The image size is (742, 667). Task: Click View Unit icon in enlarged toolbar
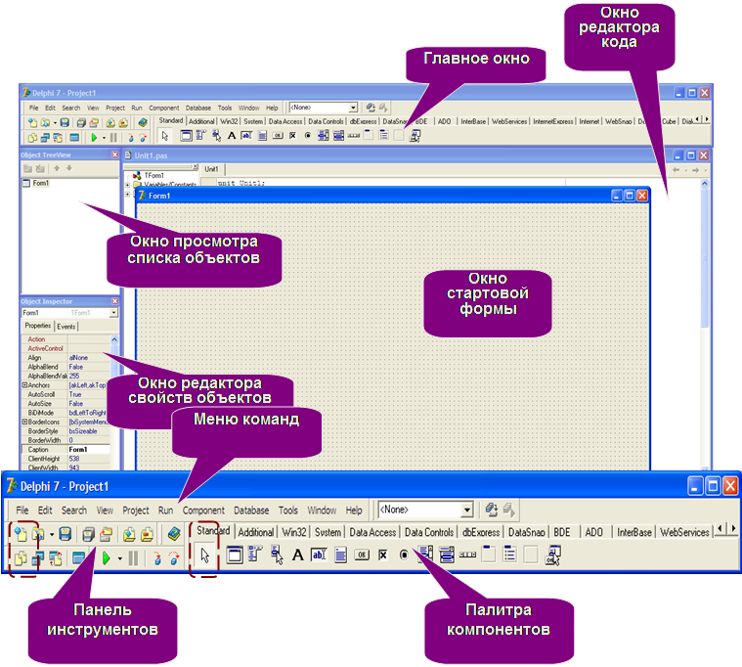coord(21,558)
